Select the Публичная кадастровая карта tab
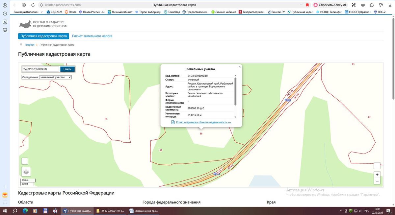This screenshot has height=215, width=395. coord(43,36)
